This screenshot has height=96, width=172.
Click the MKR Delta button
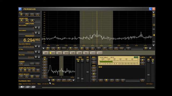pos(94,63)
